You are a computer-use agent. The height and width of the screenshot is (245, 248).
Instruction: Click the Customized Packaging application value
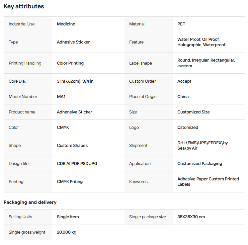(x=199, y=164)
